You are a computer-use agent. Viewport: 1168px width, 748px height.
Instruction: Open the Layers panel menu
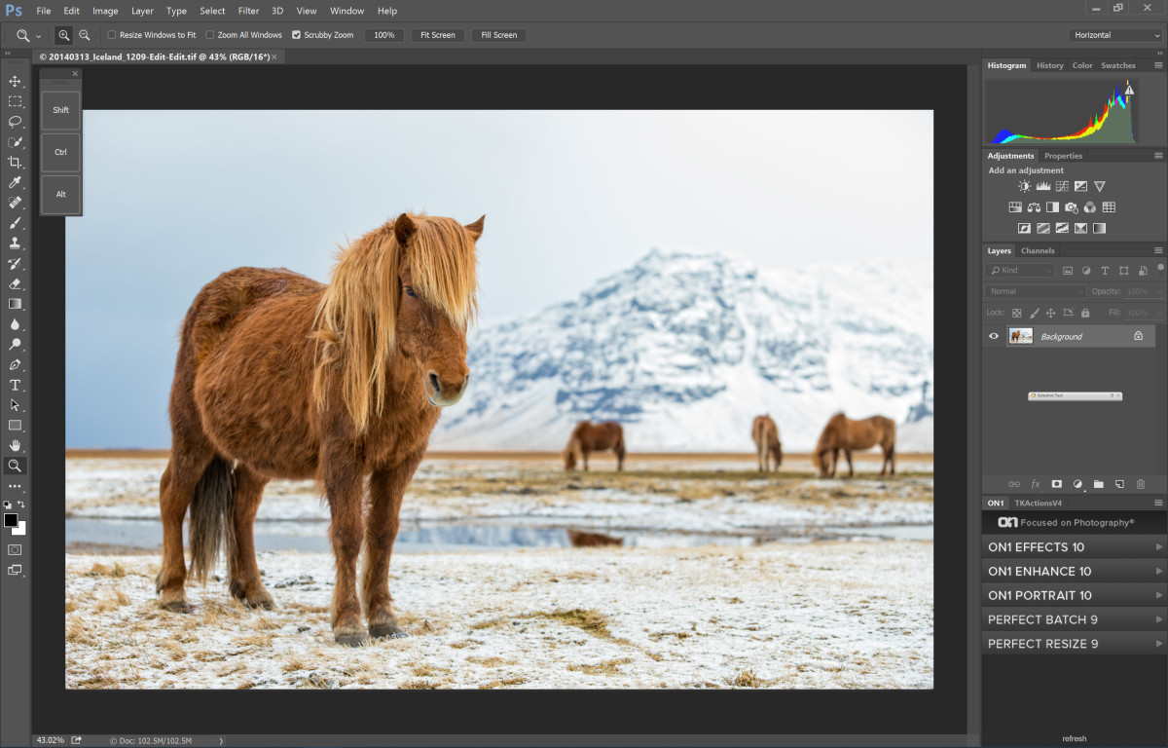pos(1158,250)
